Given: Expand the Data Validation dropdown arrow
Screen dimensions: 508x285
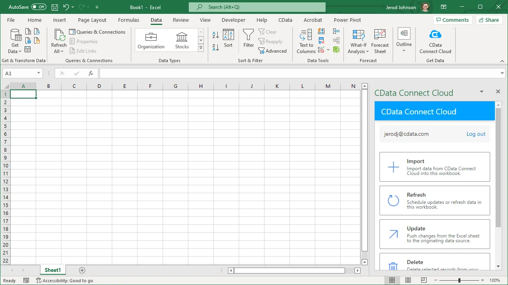Looking at the screenshot, I should pos(328,49).
